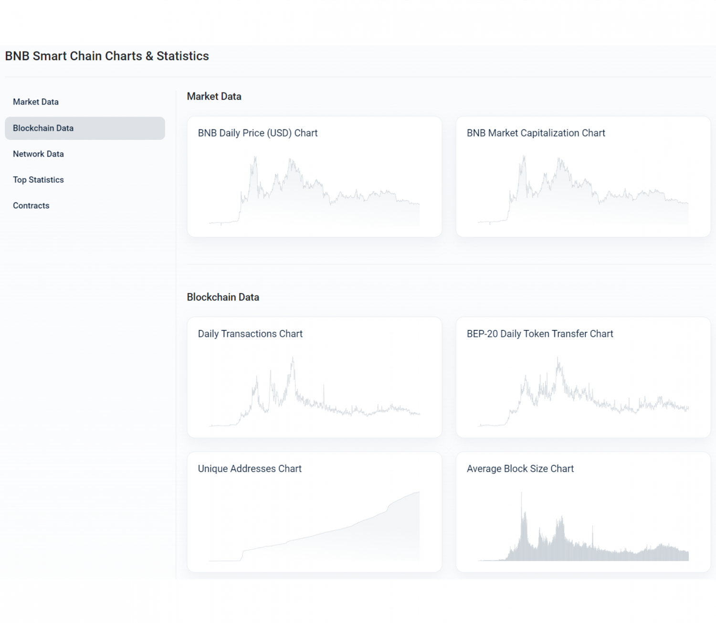Click the average block size chart thumbnail

click(x=583, y=525)
